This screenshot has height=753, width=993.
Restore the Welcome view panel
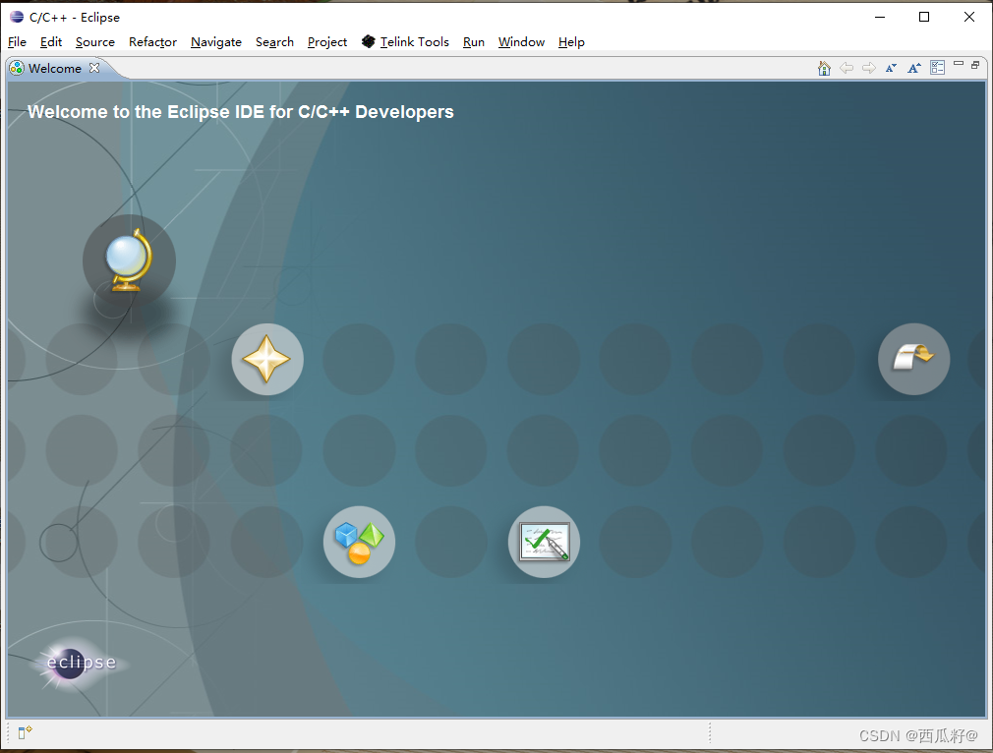(975, 65)
